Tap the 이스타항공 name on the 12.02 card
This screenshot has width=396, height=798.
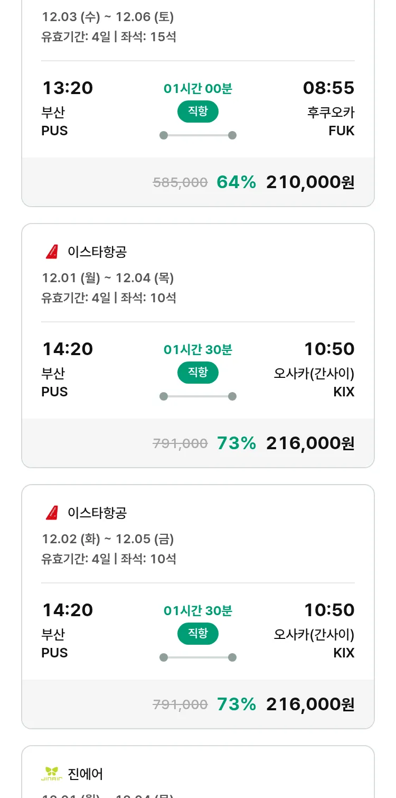(97, 513)
